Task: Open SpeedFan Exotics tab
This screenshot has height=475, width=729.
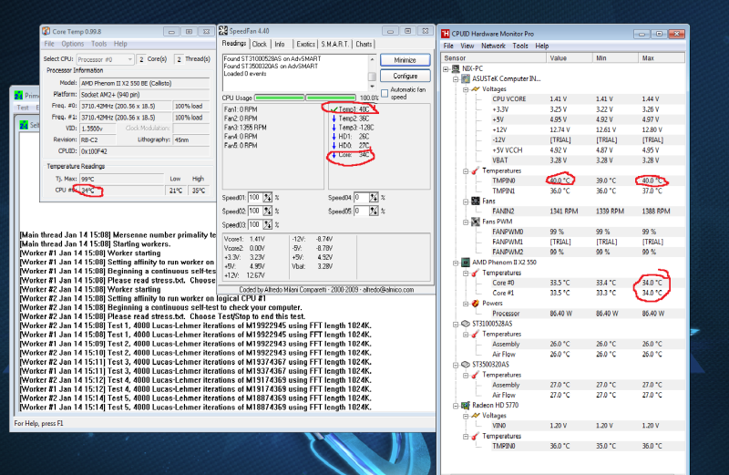Action: pos(305,44)
